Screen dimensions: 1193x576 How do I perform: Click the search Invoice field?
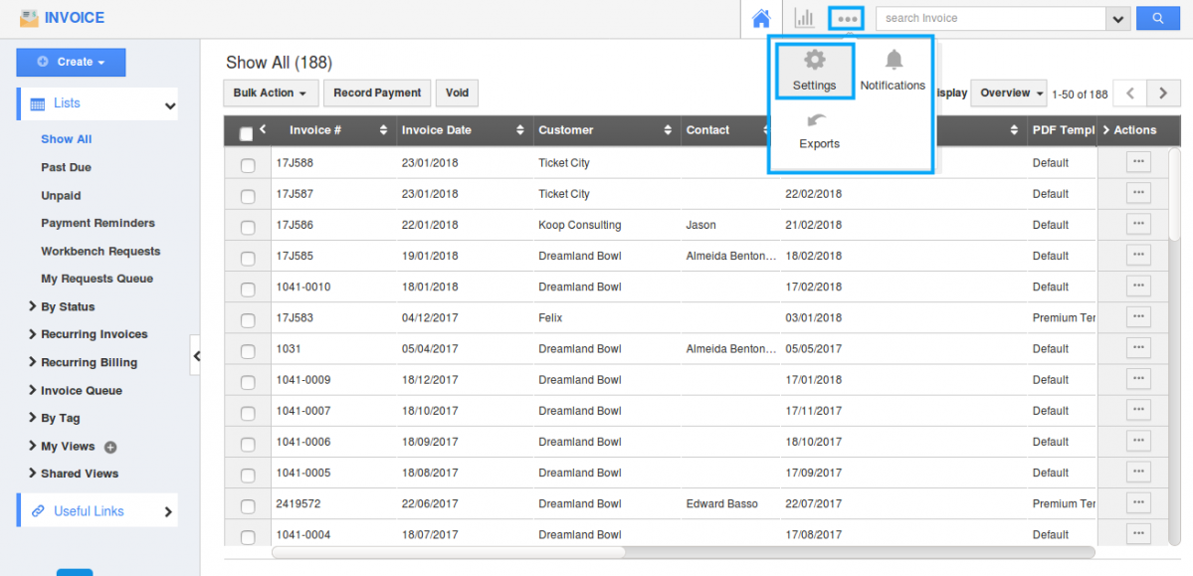991,18
